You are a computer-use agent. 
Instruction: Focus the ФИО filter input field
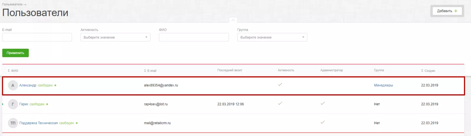194,37
